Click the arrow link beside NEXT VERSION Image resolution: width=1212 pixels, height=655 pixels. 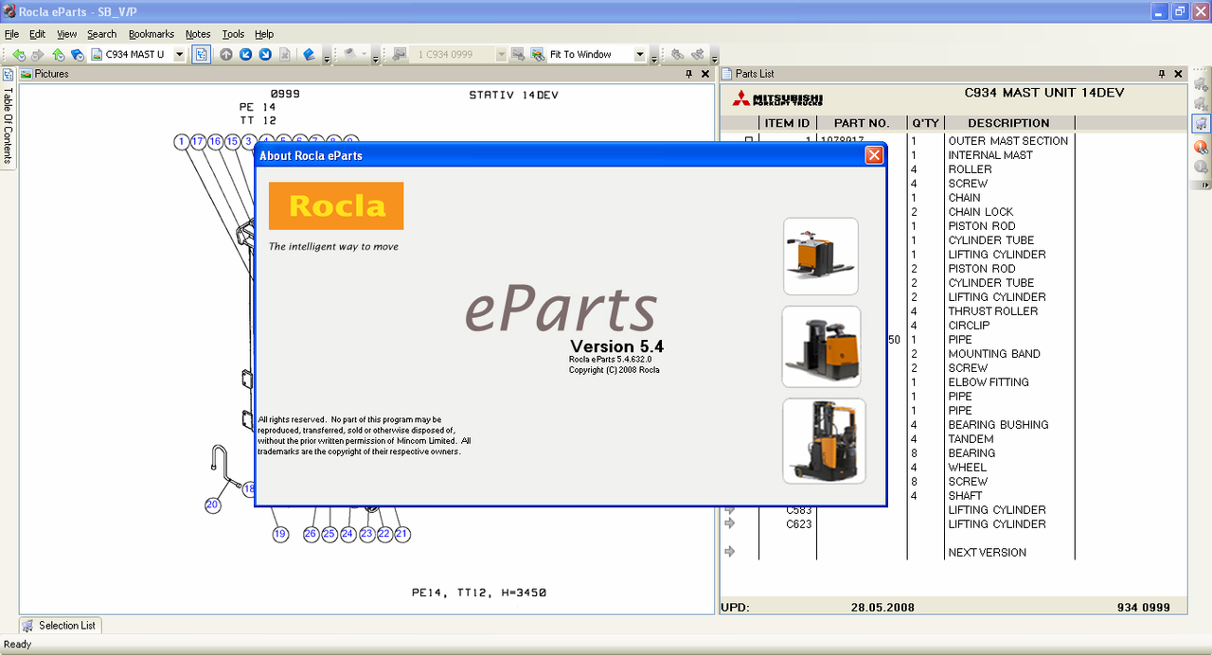730,552
